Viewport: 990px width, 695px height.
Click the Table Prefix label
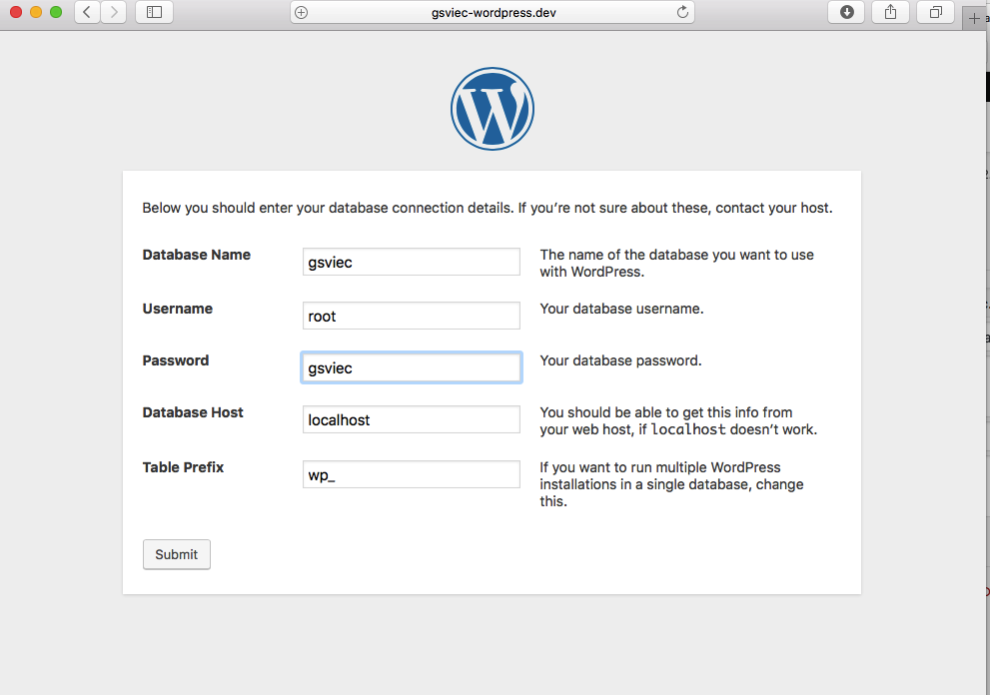[x=183, y=467]
